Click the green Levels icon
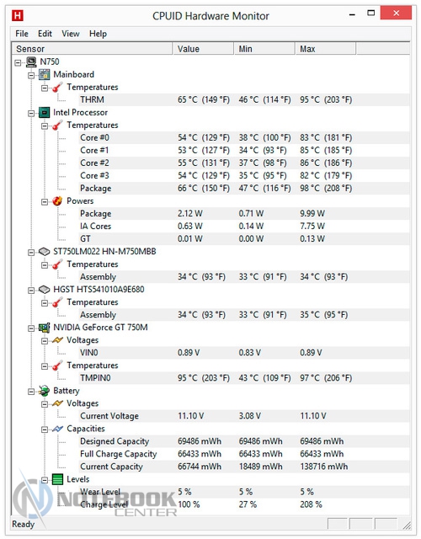This screenshot has width=421, height=539. tap(57, 479)
